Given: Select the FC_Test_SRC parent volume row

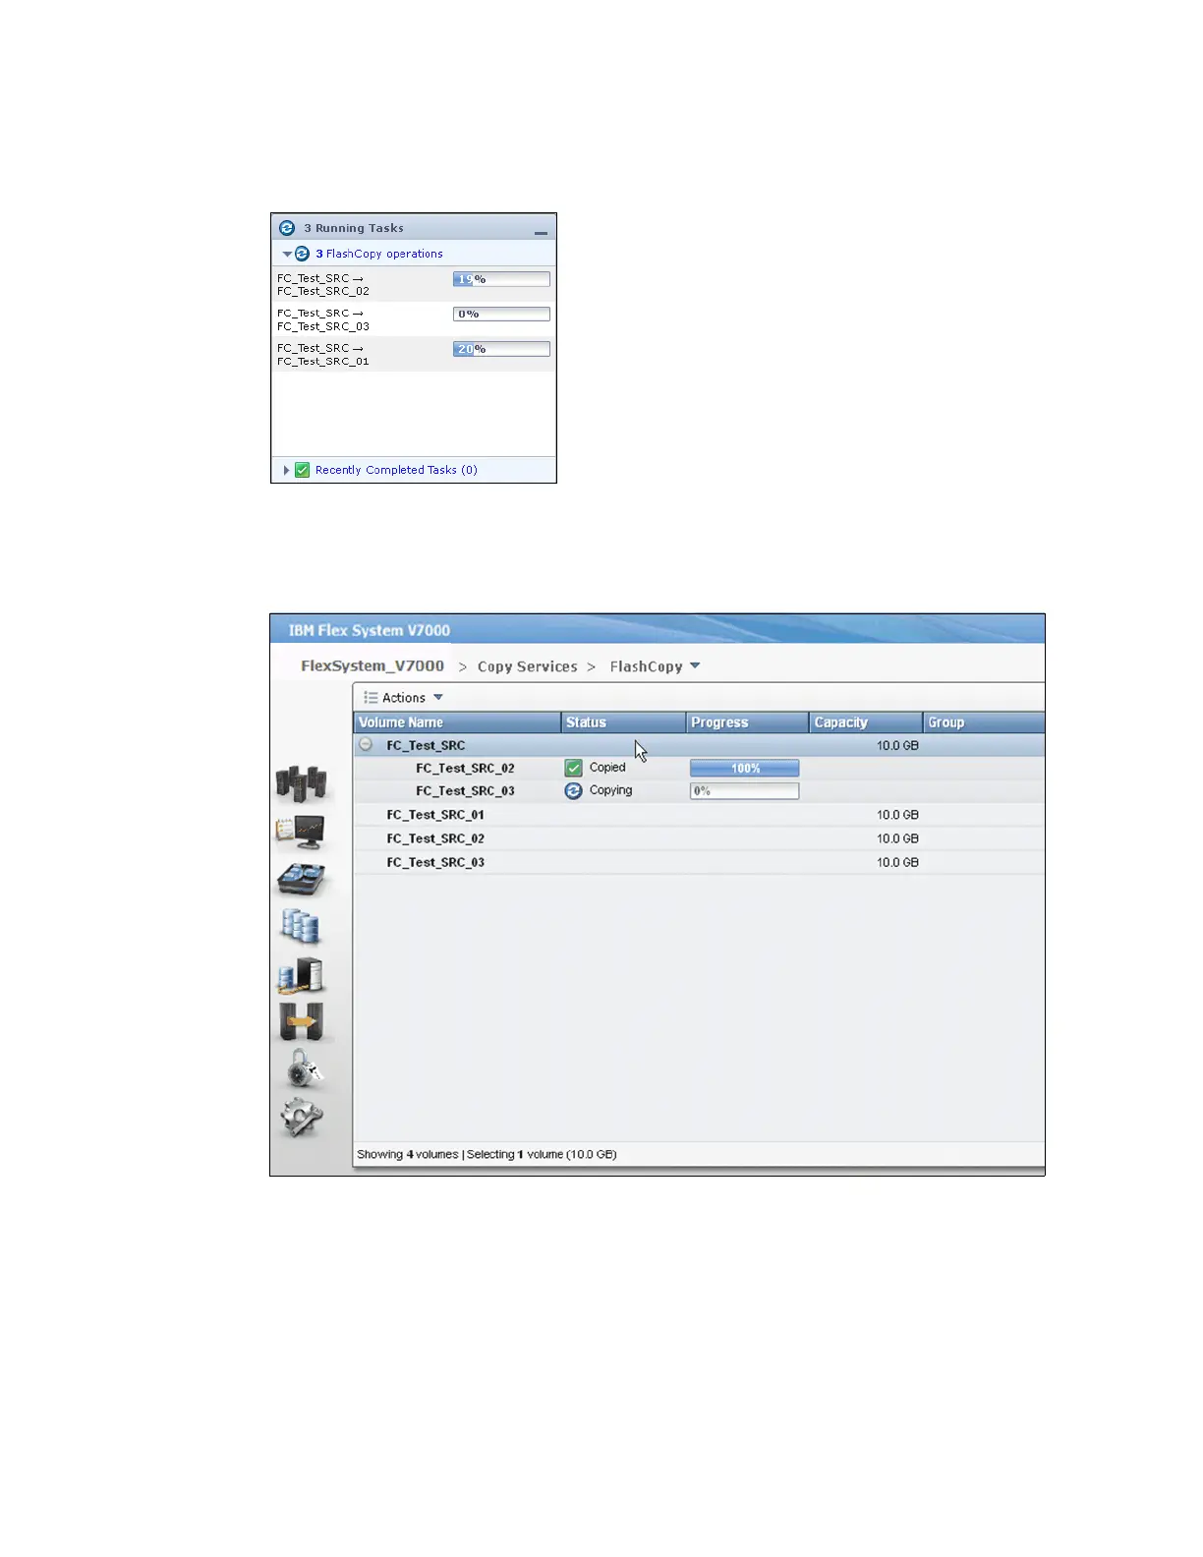Looking at the screenshot, I should 699,745.
